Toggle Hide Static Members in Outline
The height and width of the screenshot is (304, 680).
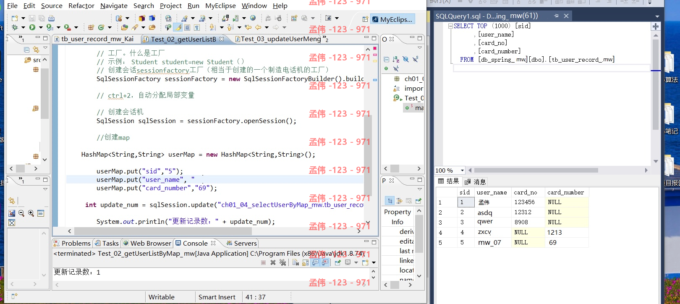click(416, 59)
